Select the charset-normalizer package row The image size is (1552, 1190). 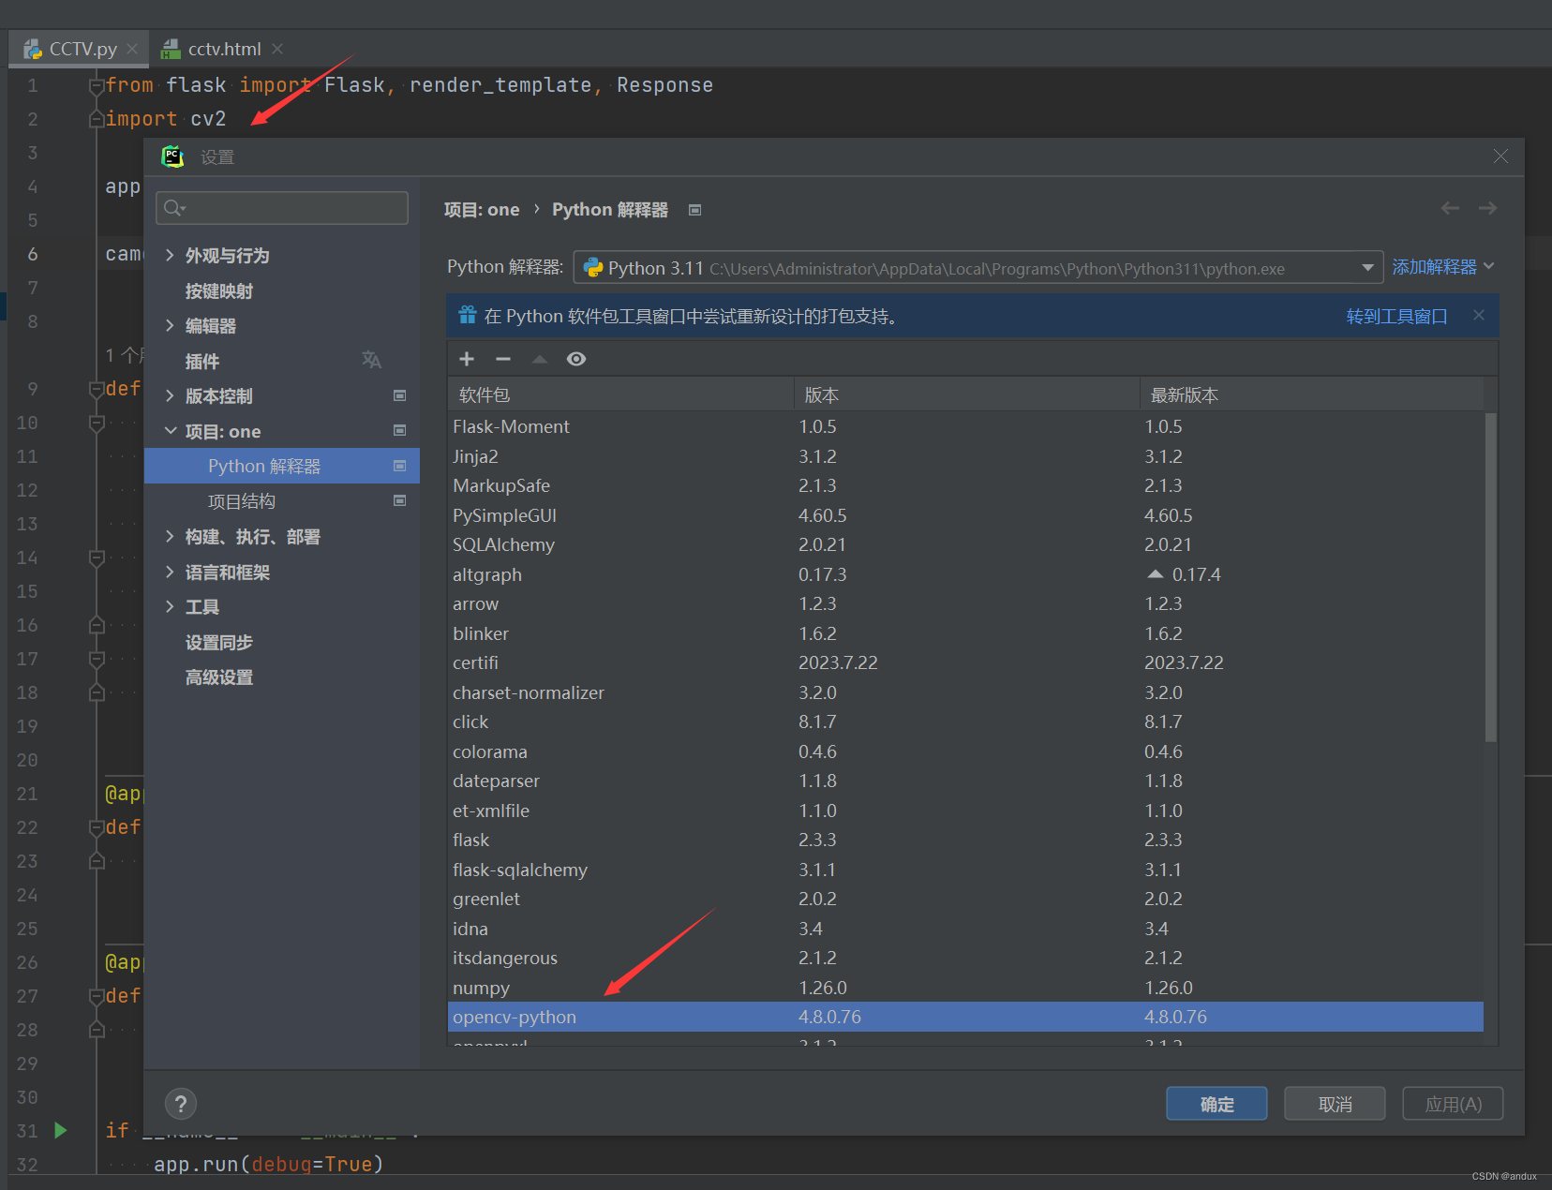[x=965, y=692]
